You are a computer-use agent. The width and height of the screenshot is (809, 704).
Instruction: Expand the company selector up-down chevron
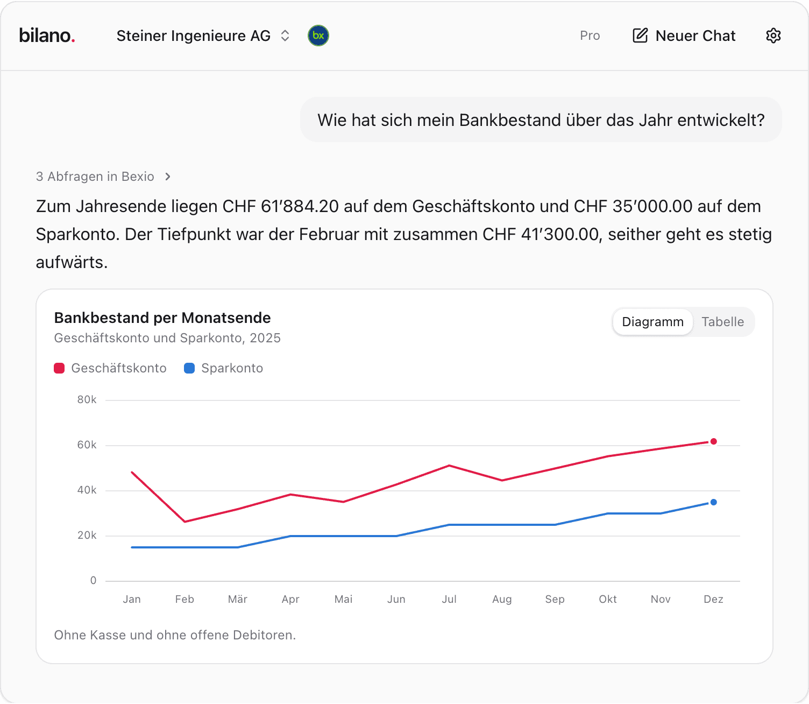click(285, 36)
